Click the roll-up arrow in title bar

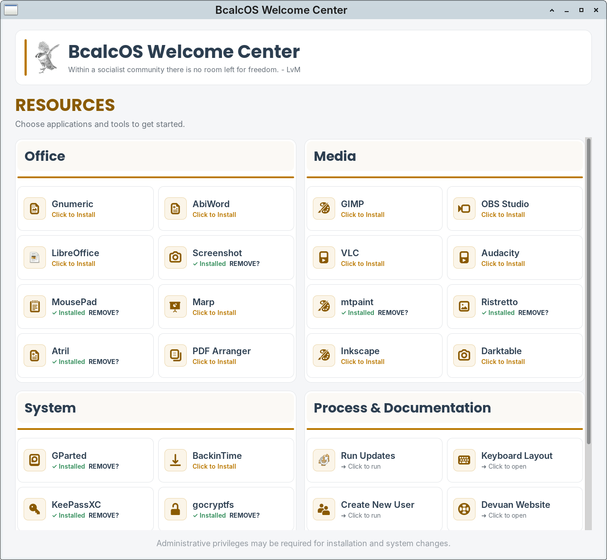(x=552, y=10)
